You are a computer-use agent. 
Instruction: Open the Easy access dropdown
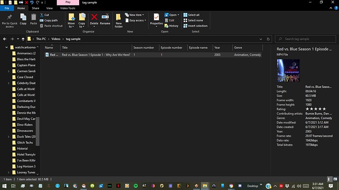[x=136, y=20]
